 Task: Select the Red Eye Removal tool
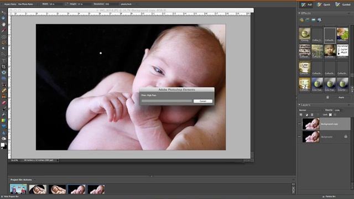[4, 85]
